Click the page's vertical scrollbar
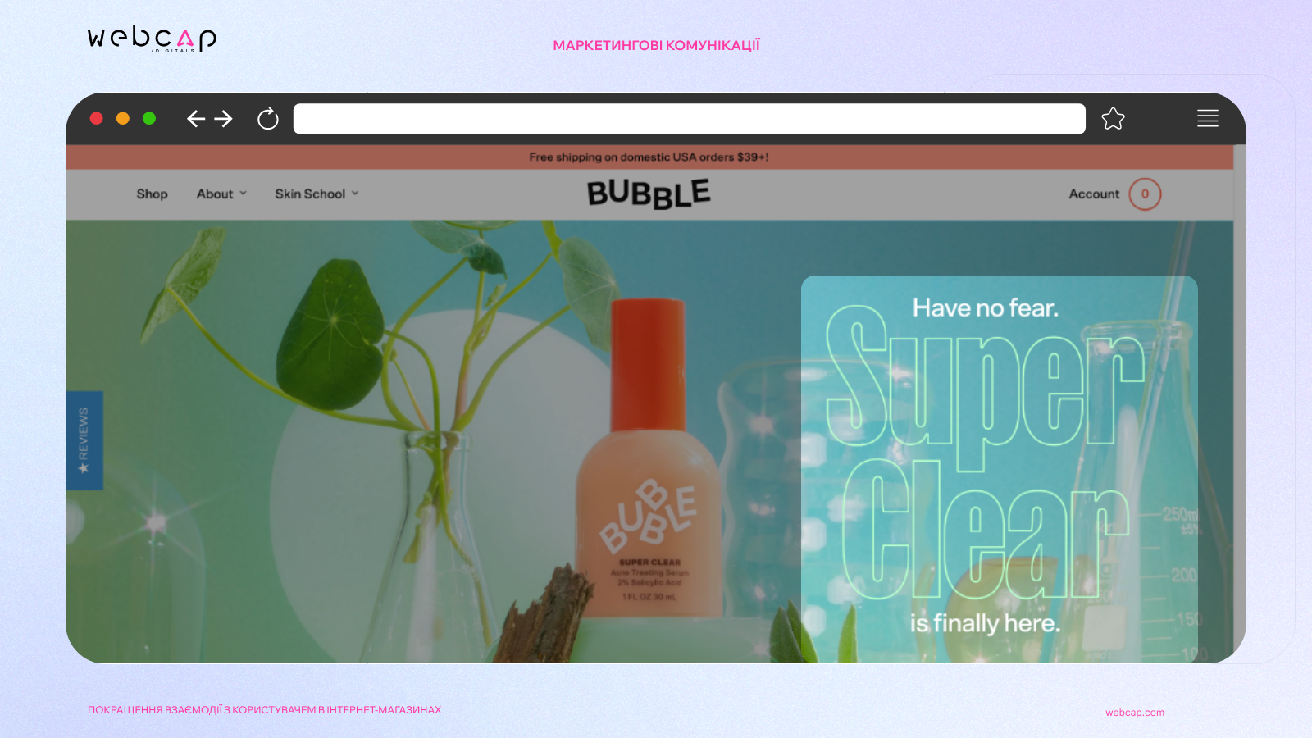The width and height of the screenshot is (1312, 738). click(1239, 403)
